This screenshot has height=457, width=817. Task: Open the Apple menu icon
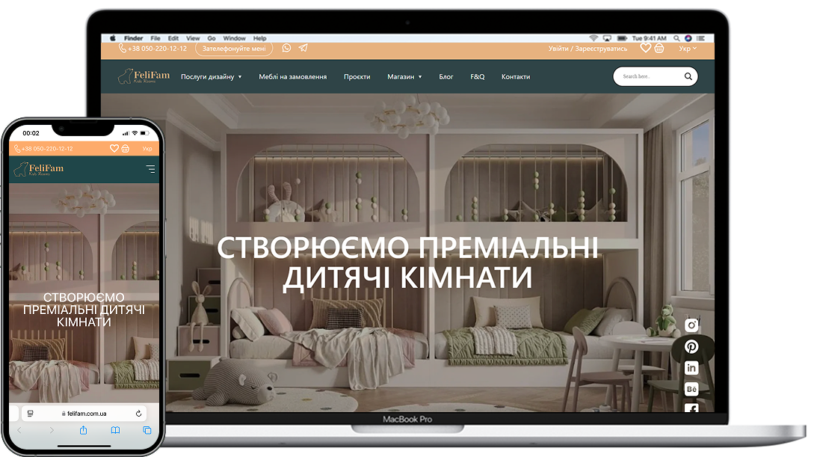[x=113, y=38]
